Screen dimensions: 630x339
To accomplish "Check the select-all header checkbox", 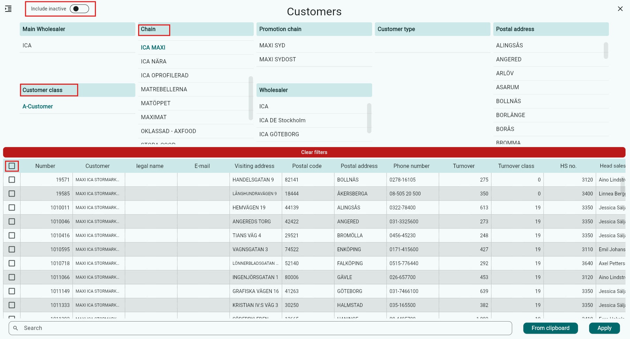I will pos(12,166).
